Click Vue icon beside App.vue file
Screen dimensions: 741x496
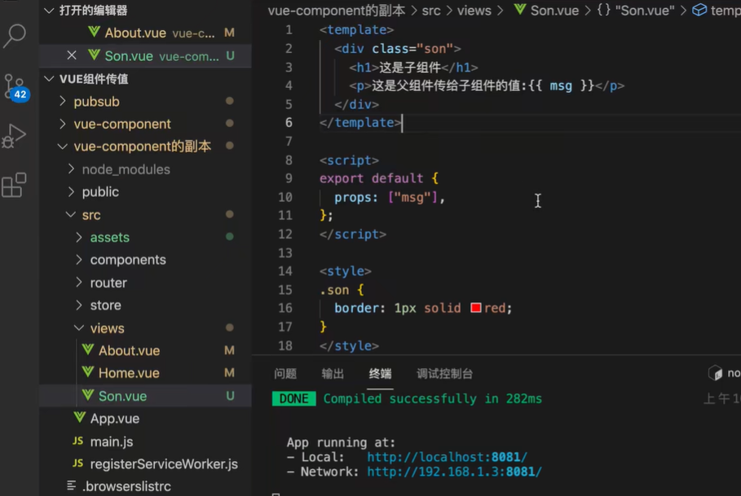pyautogui.click(x=79, y=418)
